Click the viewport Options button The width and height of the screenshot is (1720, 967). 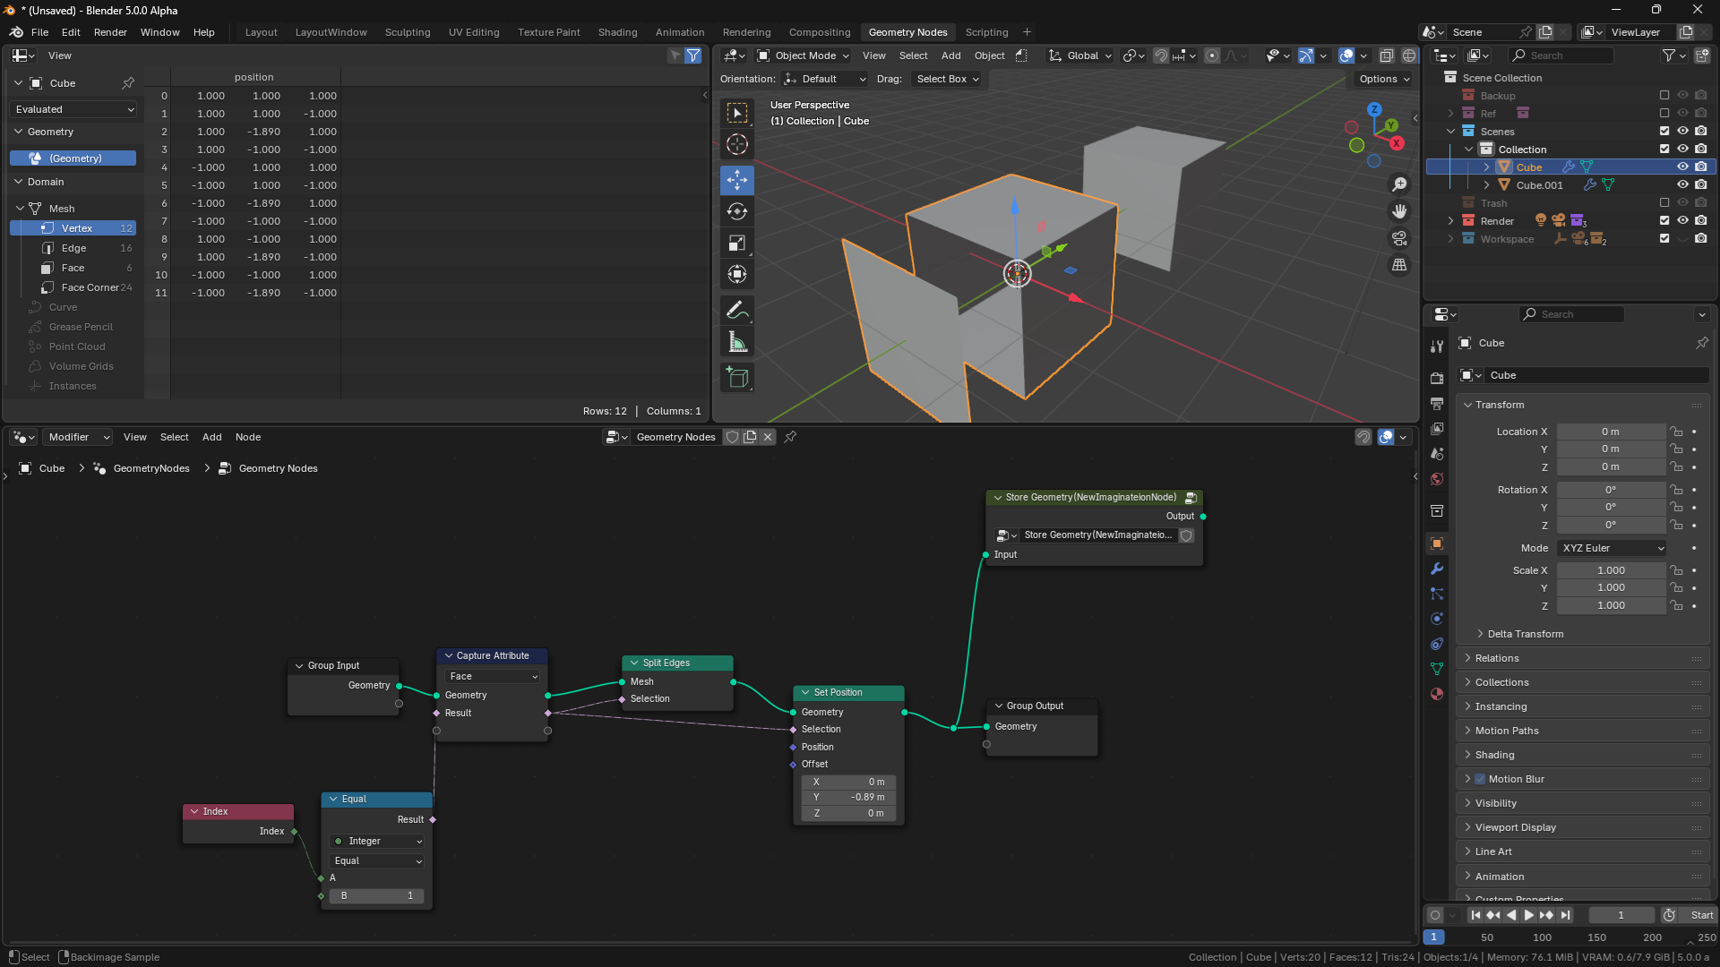coord(1384,79)
